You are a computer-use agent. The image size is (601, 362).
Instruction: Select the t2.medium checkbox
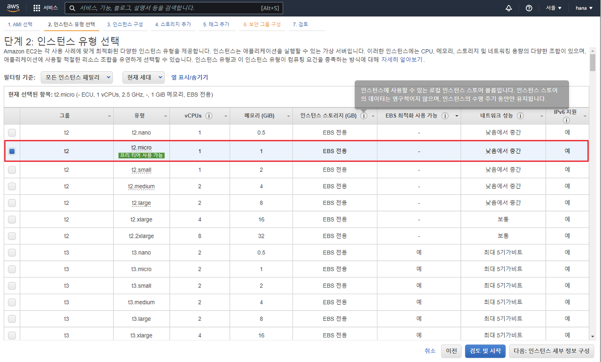pos(12,186)
